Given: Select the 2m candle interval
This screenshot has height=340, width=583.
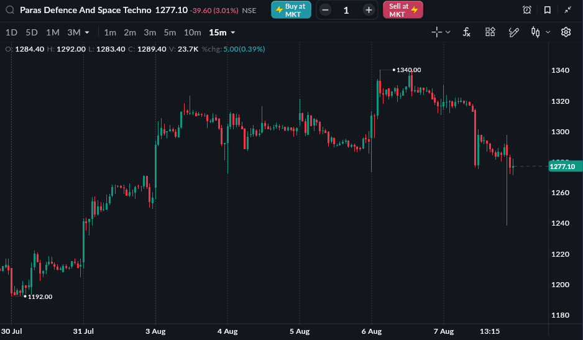Looking at the screenshot, I should click(x=130, y=33).
